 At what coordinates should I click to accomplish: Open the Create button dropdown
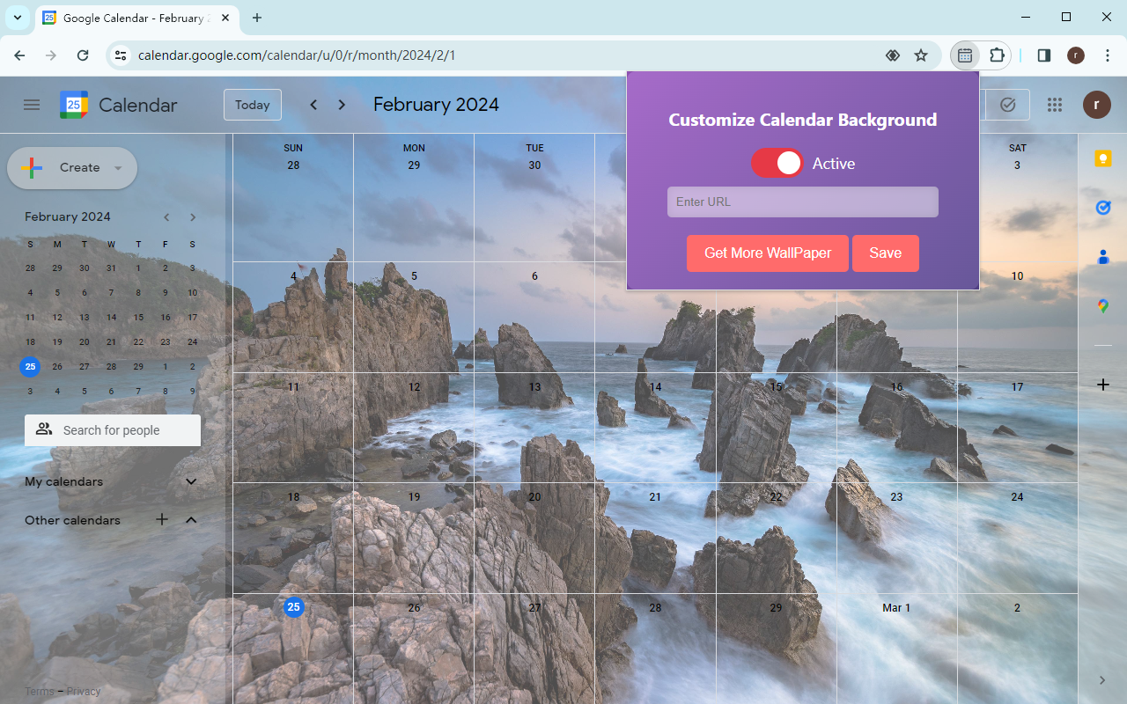[x=118, y=168]
